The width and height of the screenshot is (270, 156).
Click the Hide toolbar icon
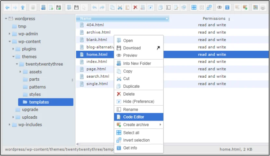150,7
